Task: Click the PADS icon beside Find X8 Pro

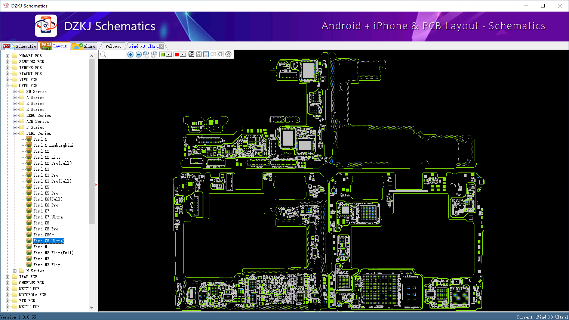Action: (x=29, y=229)
